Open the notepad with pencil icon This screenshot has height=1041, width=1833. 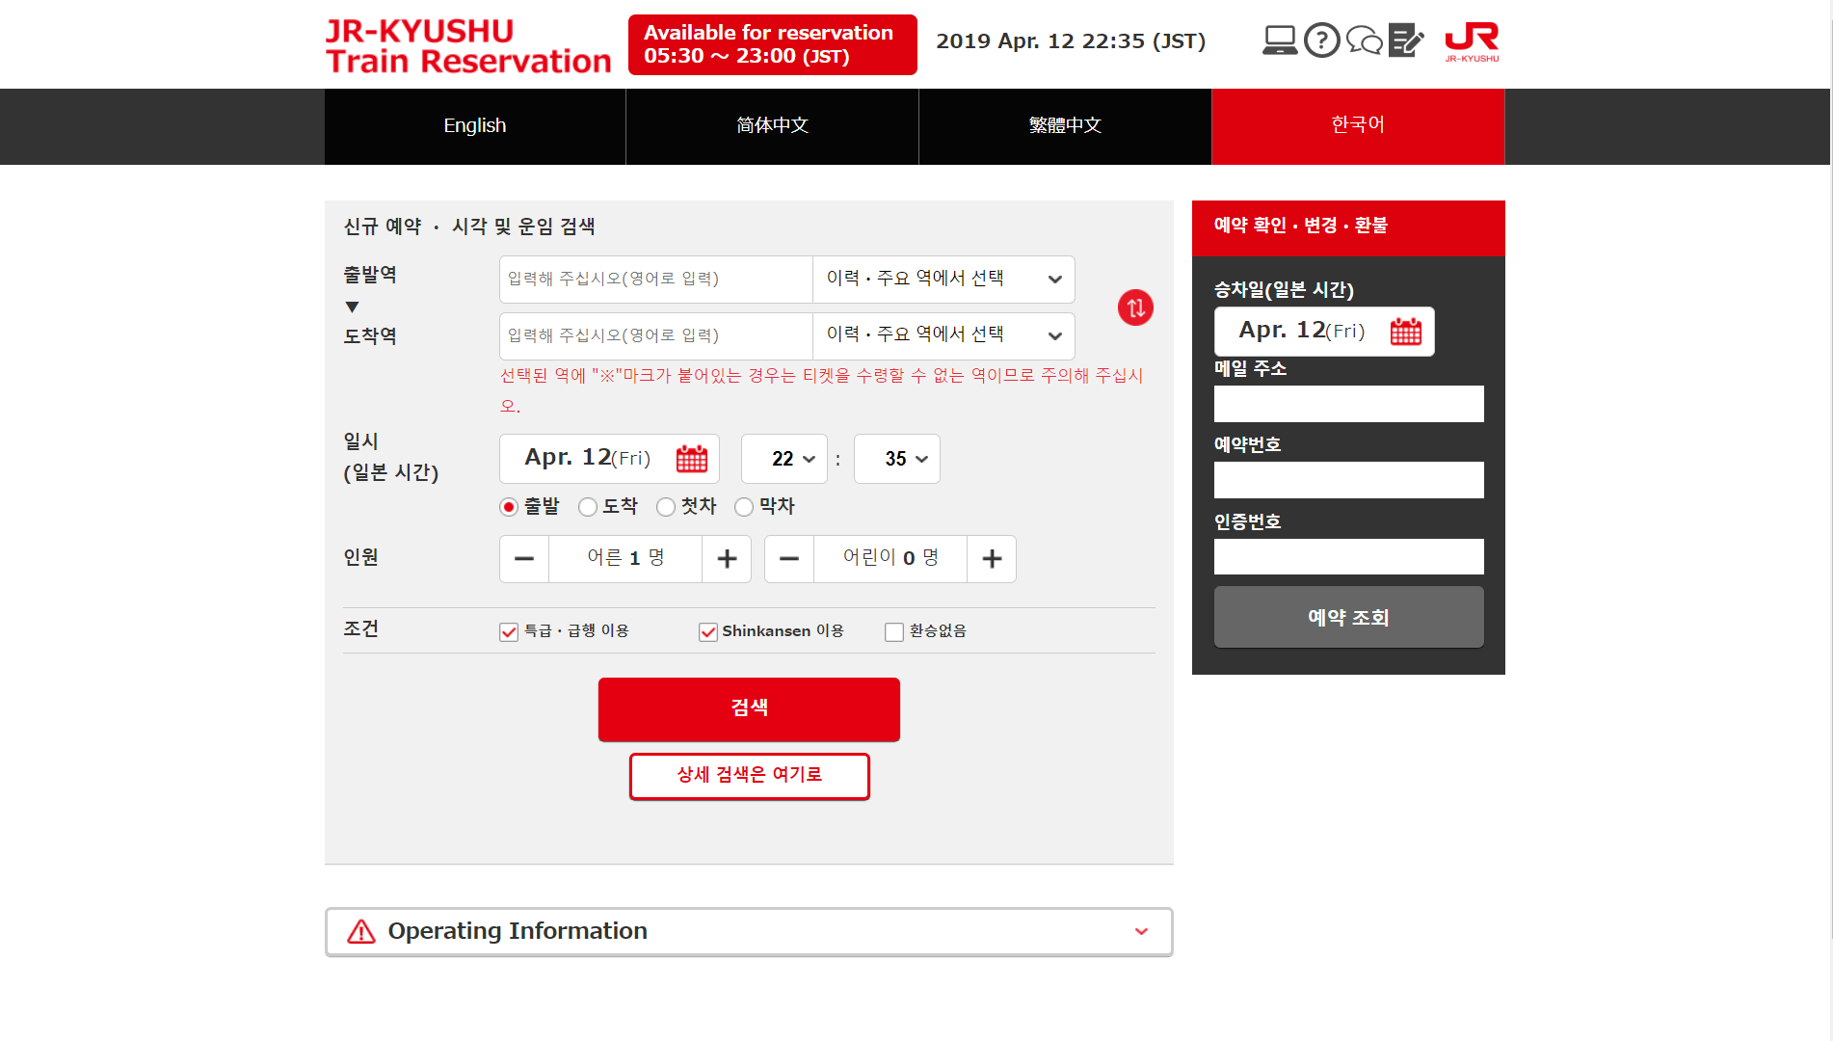tap(1406, 40)
